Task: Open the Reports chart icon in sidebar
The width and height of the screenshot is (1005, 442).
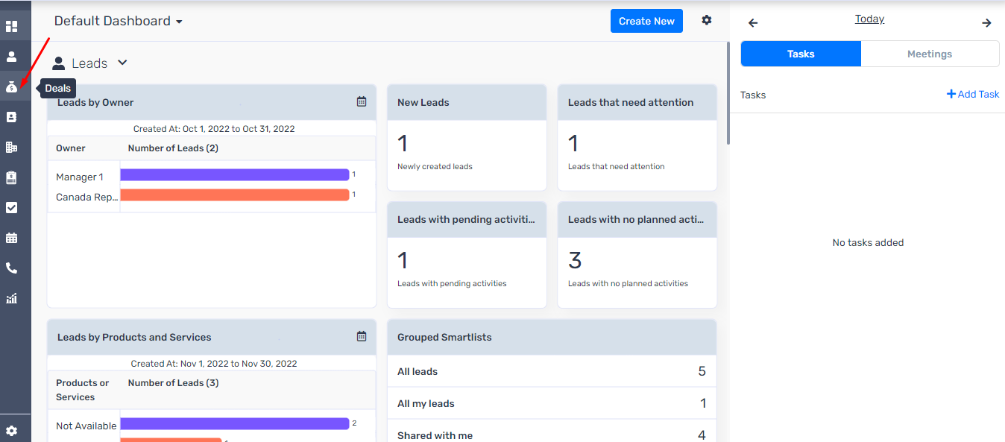Action: 11,298
